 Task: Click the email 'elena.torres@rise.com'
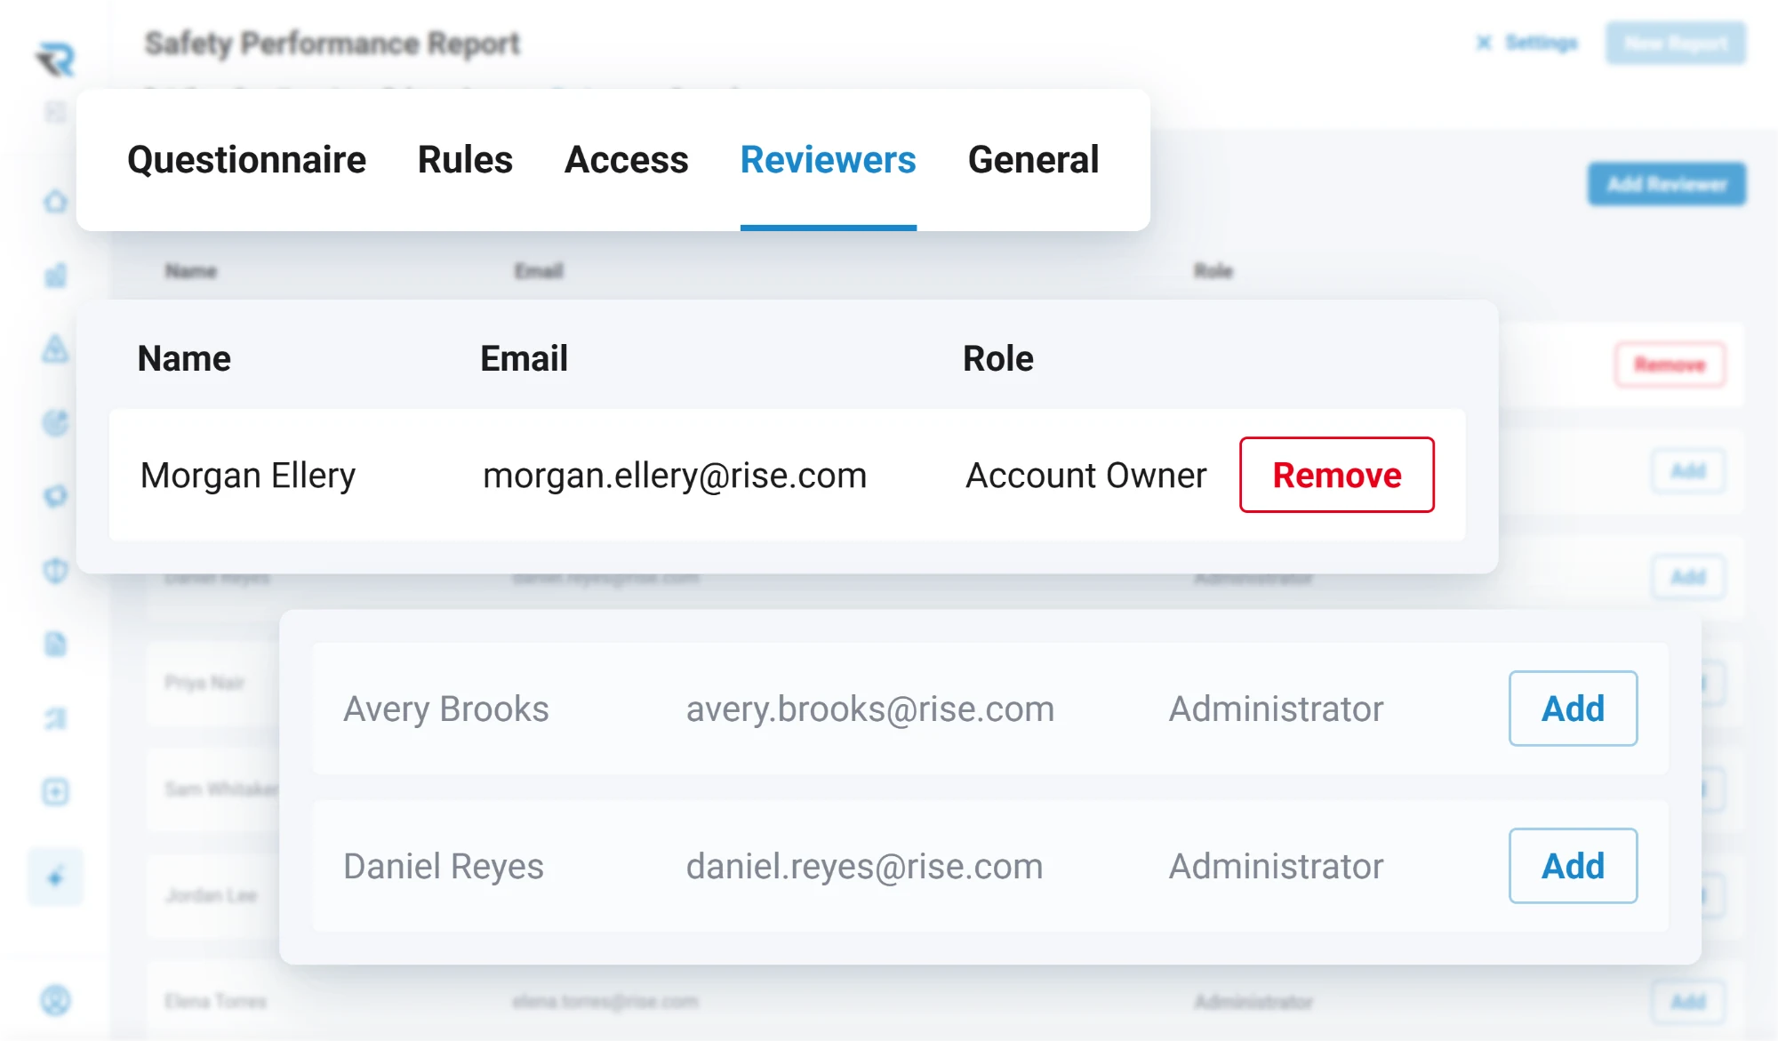(605, 1002)
